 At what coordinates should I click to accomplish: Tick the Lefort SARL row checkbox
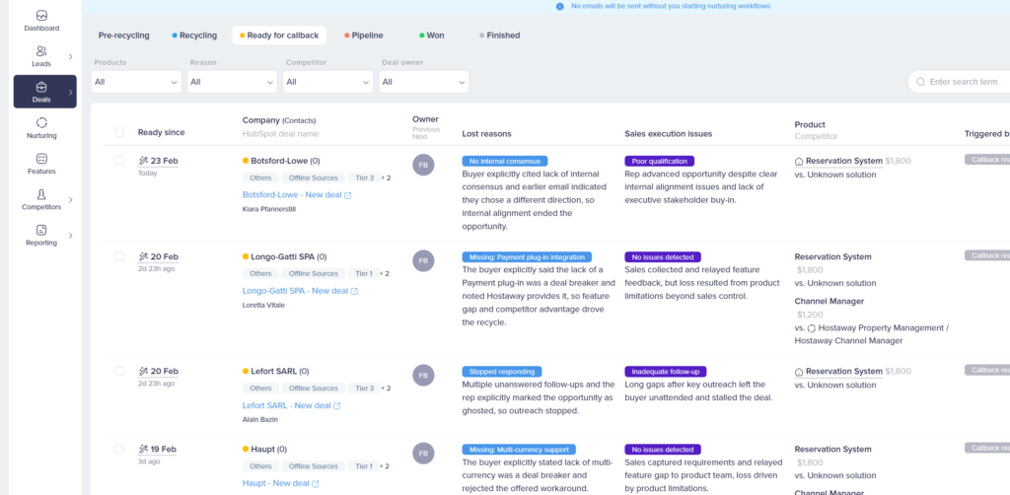119,372
